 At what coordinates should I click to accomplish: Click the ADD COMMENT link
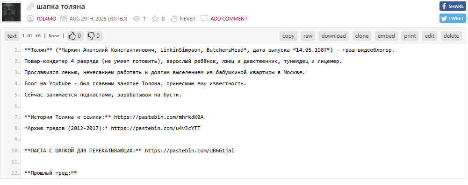(x=229, y=19)
